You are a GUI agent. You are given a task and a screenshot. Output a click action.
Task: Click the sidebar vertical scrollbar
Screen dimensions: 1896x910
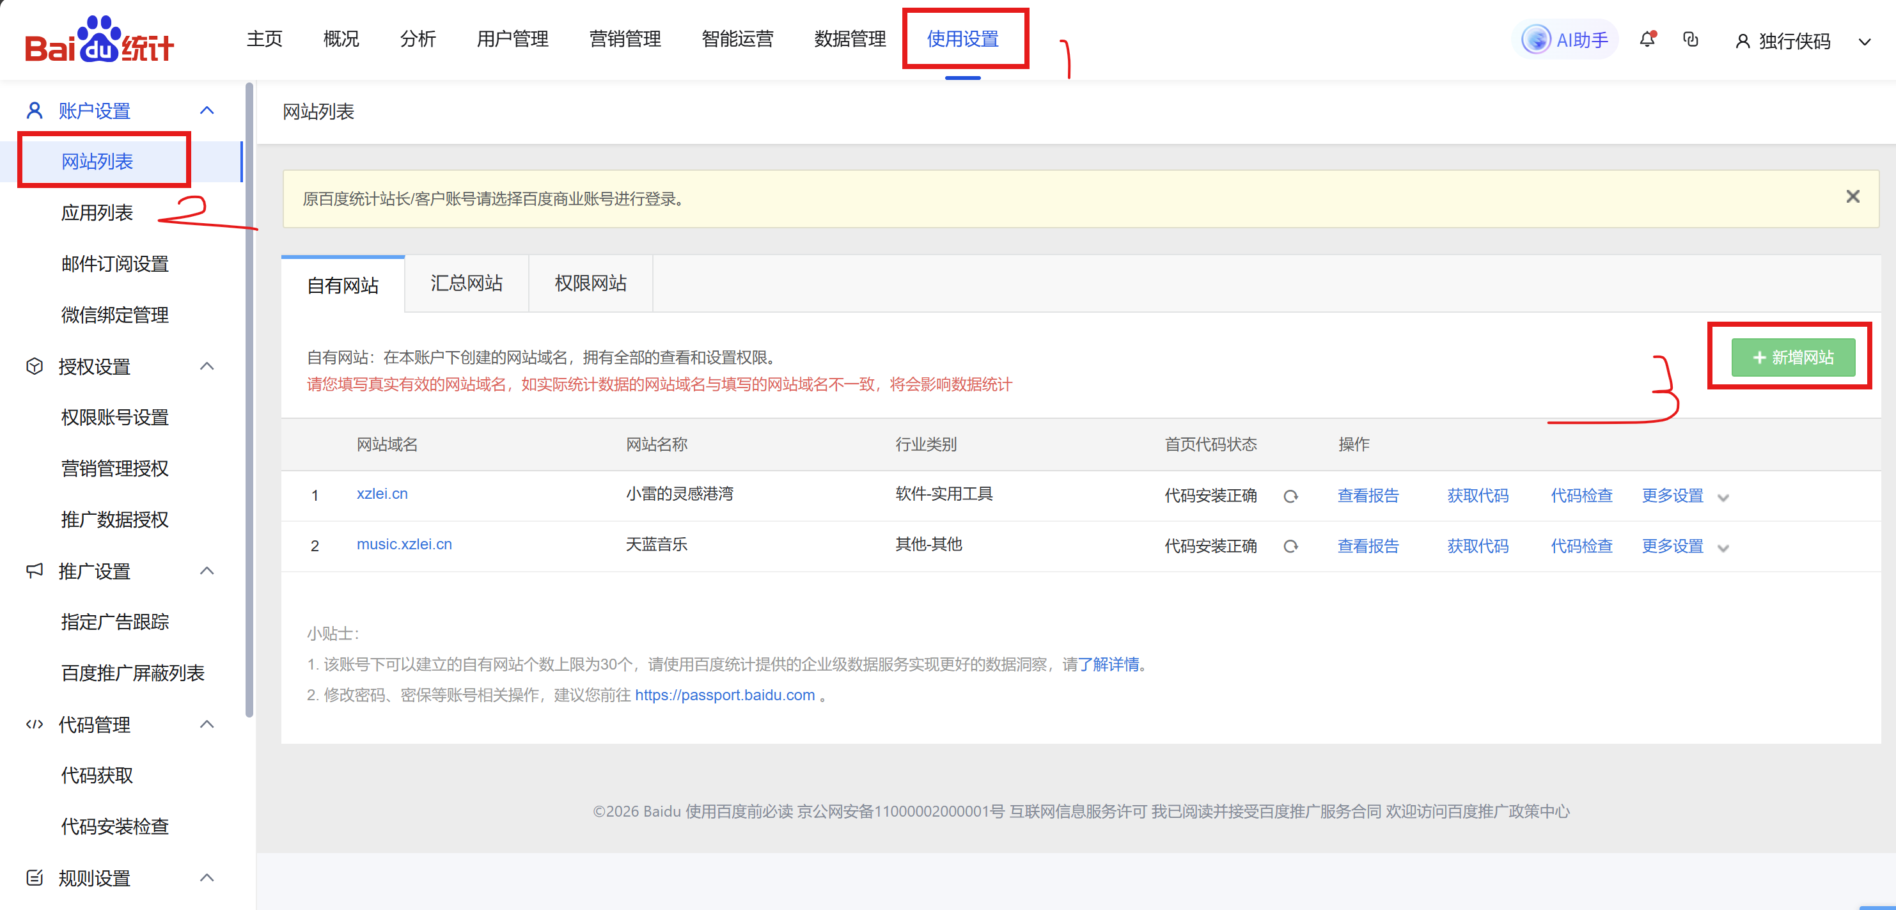(249, 398)
